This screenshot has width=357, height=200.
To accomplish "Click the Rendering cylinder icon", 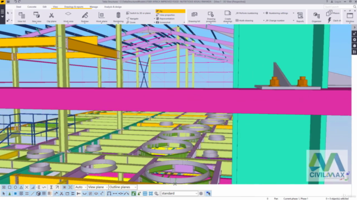I will point(118,15).
